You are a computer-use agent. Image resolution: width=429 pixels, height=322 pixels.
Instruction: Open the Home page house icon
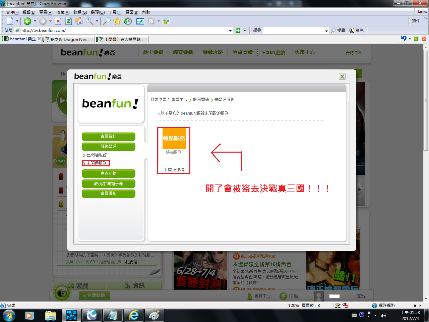coord(79,21)
